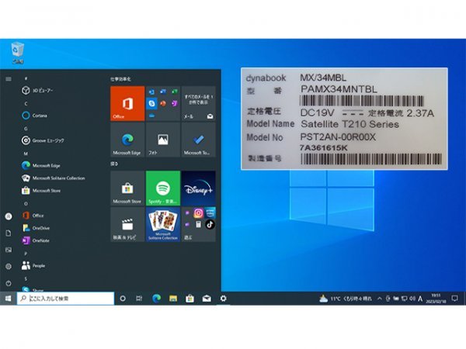Image resolution: width=466 pixels, height=349 pixels.
Task: Click the letter M group header
Action: pyautogui.click(x=26, y=154)
